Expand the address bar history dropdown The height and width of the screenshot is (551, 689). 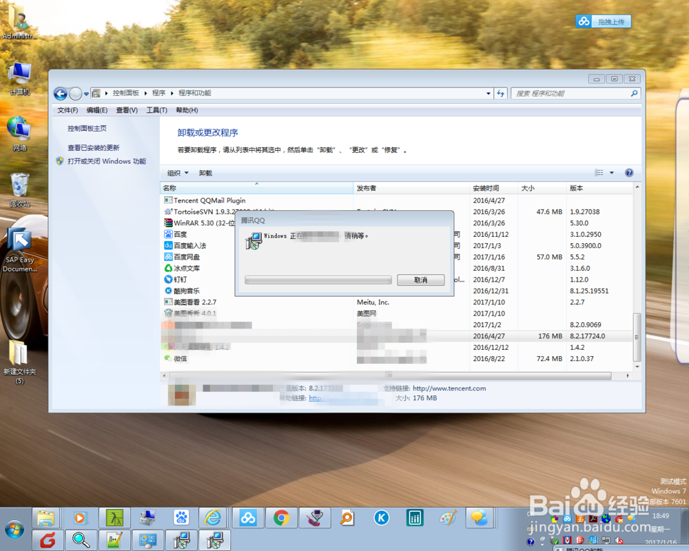click(x=489, y=93)
